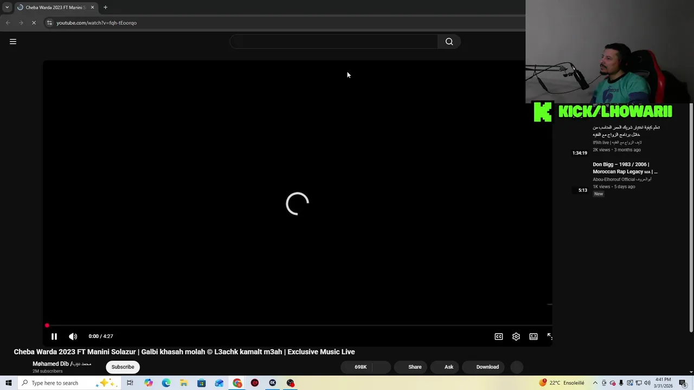
Task: Open site information icon in address bar
Action: click(49, 23)
